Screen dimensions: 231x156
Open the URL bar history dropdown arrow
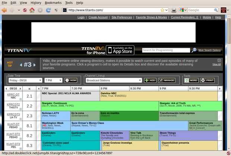pos(167,10)
